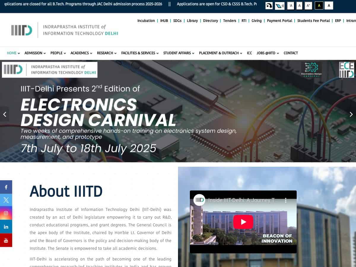356x267 pixels.
Task: Expand the PEOPLE dropdown menu
Action: 58,53
